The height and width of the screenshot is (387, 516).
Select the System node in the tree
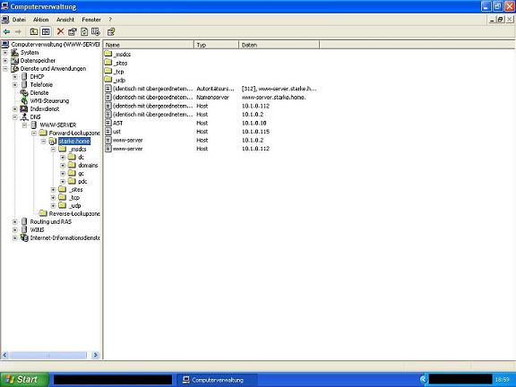pyautogui.click(x=30, y=52)
